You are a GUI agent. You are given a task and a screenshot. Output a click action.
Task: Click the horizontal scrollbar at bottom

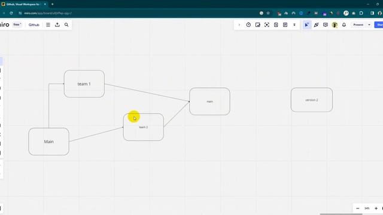tap(341, 214)
